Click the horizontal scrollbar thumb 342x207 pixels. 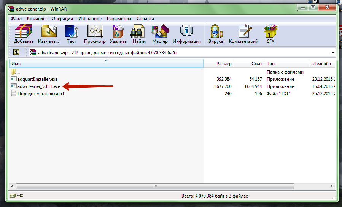tap(155, 187)
